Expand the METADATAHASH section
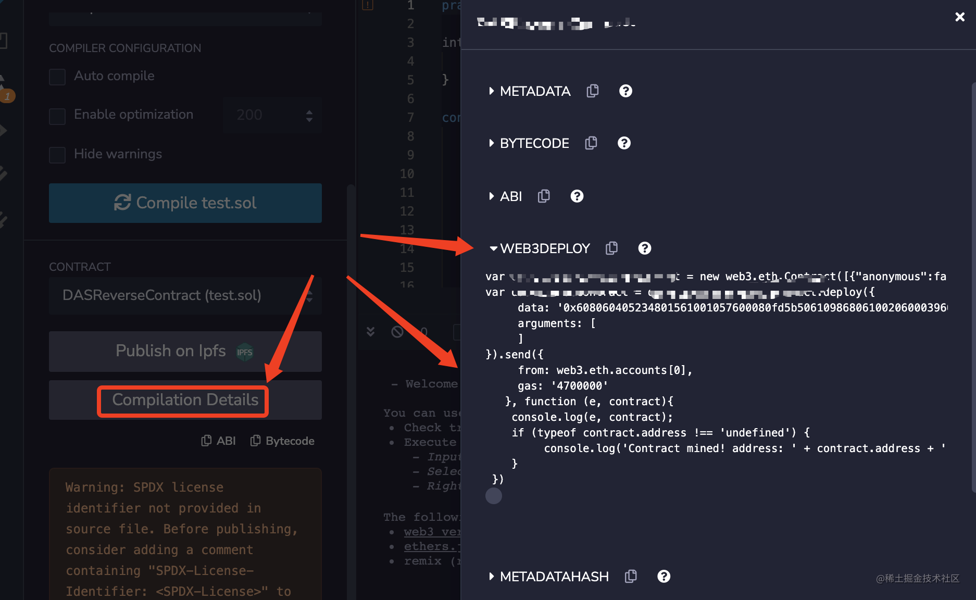 coord(492,576)
